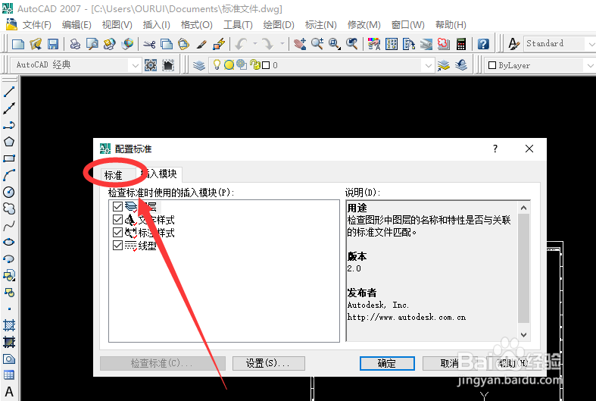Uncheck the 标注样式 plug-in checkbox
The image size is (596, 401).
click(x=117, y=233)
